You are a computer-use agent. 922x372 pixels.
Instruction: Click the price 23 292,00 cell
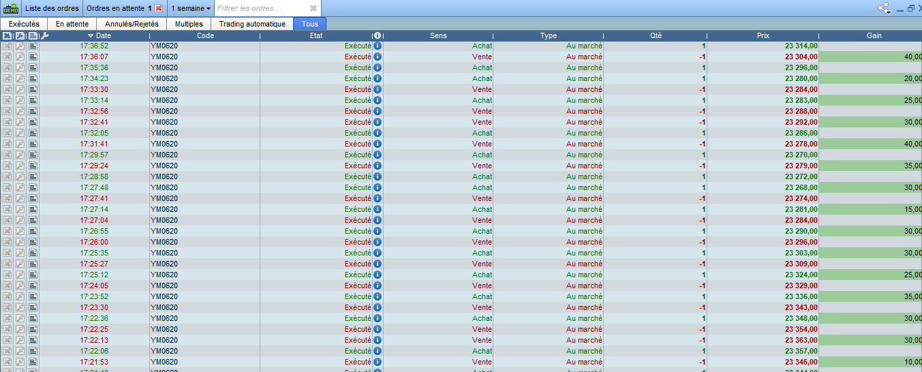pos(801,122)
